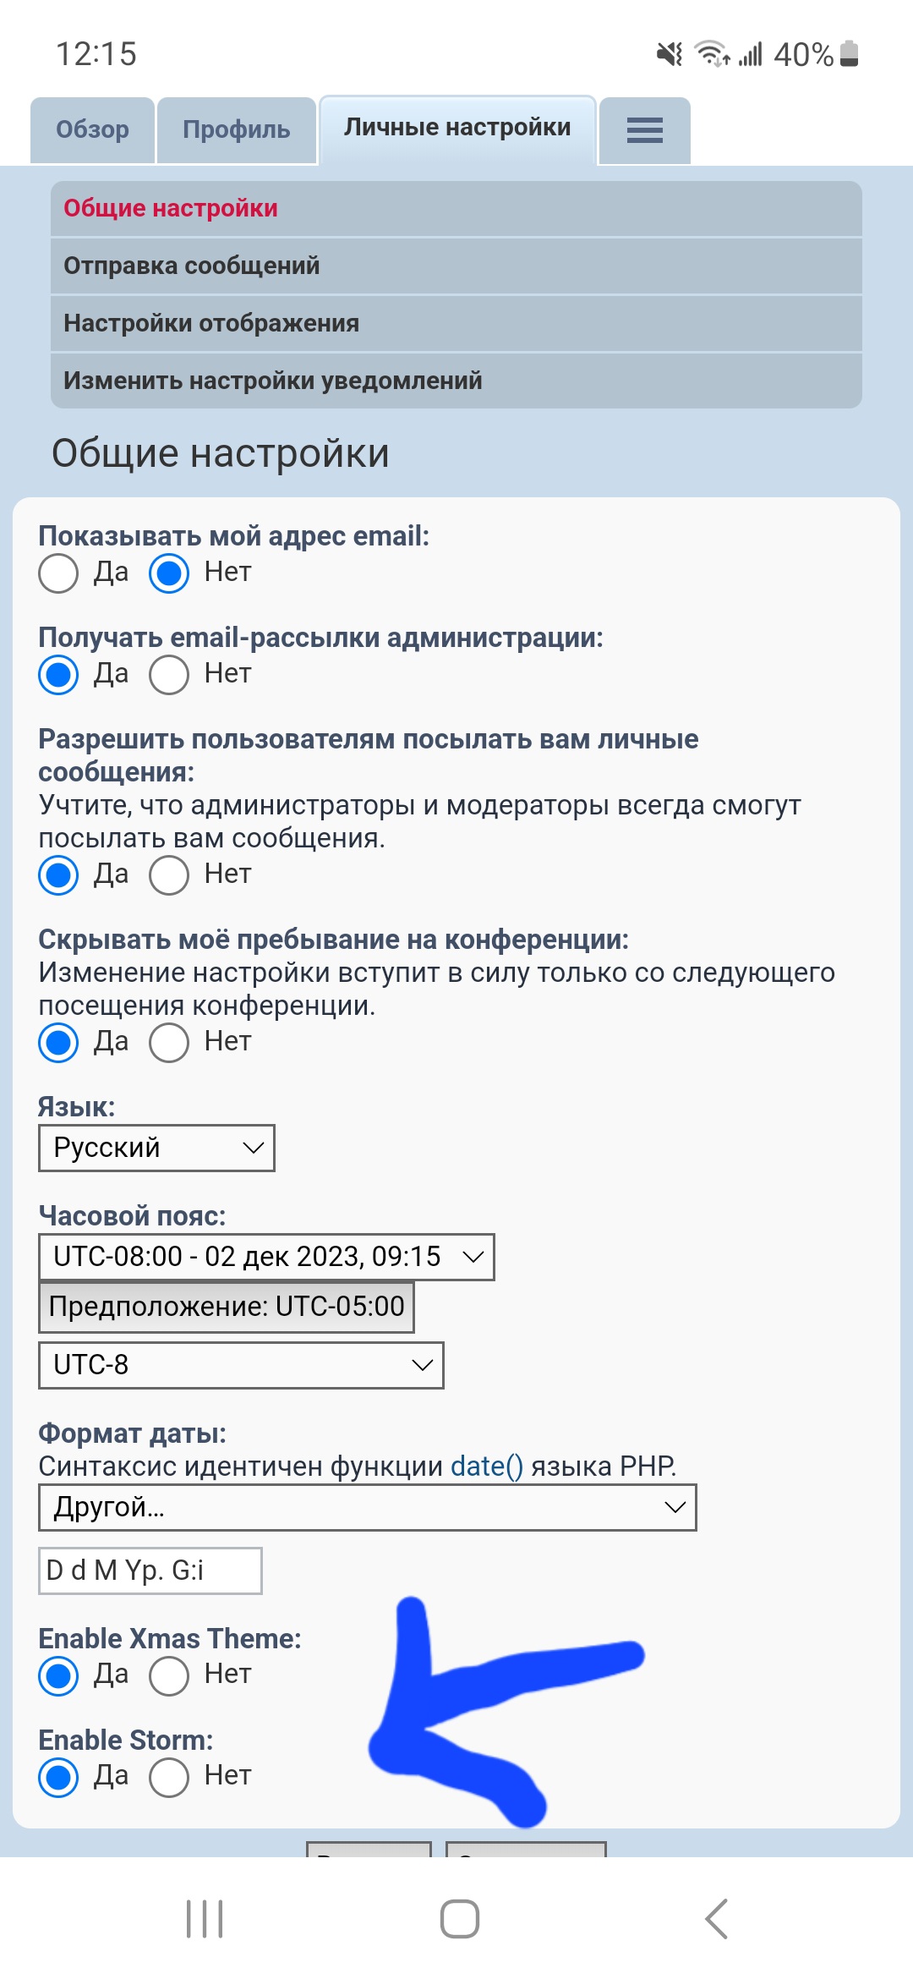Tap the Wi-Fi status icon
The height and width of the screenshot is (1979, 913).
tap(711, 53)
